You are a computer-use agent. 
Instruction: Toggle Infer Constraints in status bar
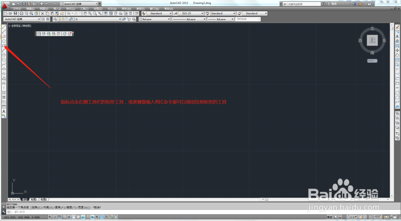50,217
